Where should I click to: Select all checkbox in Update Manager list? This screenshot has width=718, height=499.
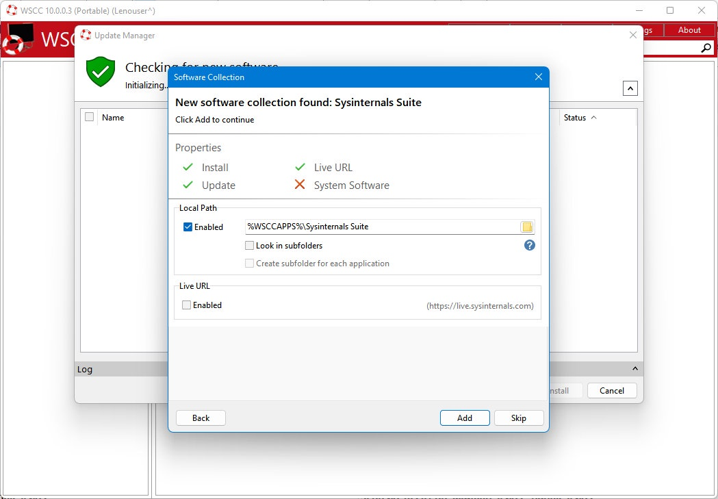tap(89, 117)
